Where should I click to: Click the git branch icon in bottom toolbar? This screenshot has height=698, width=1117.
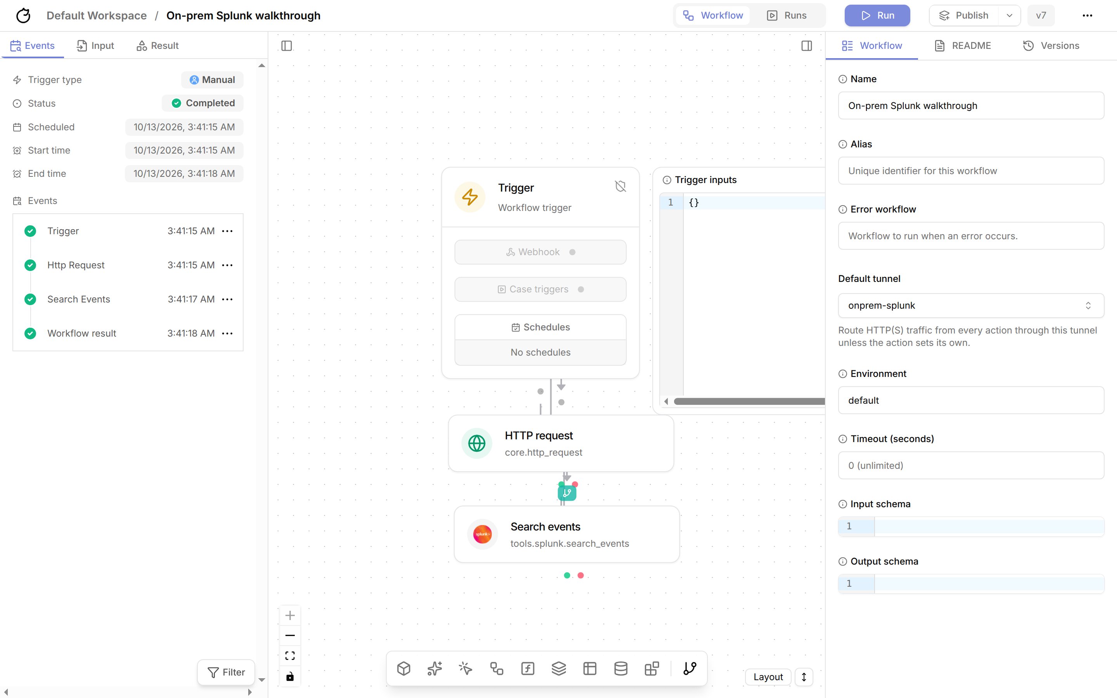690,669
